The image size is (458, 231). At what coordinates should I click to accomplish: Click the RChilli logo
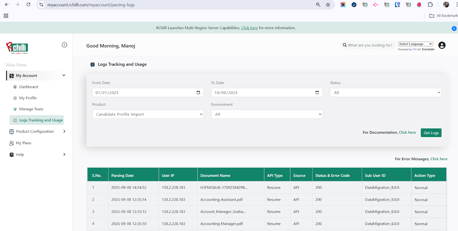point(17,48)
